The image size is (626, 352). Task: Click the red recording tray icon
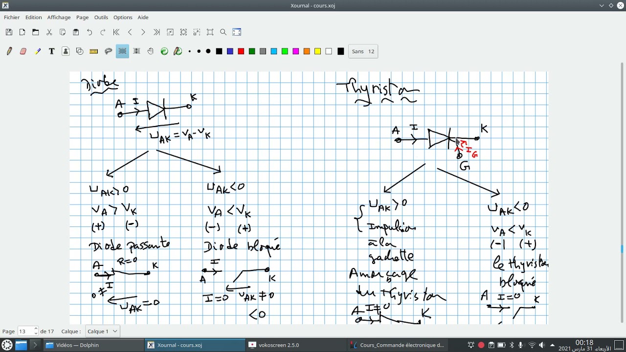(481, 345)
